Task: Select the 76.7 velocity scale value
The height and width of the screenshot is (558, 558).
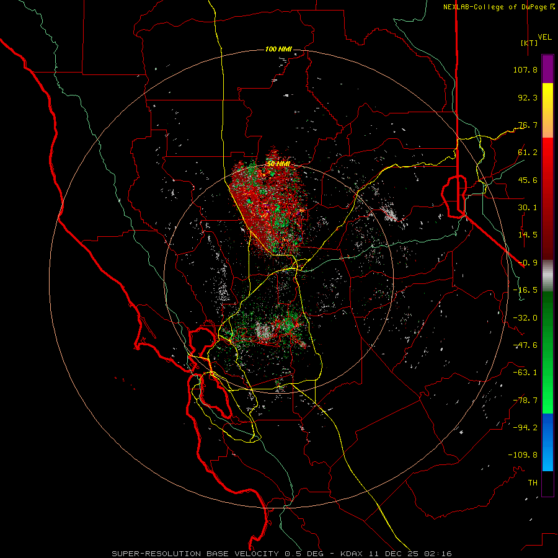Action: (528, 125)
